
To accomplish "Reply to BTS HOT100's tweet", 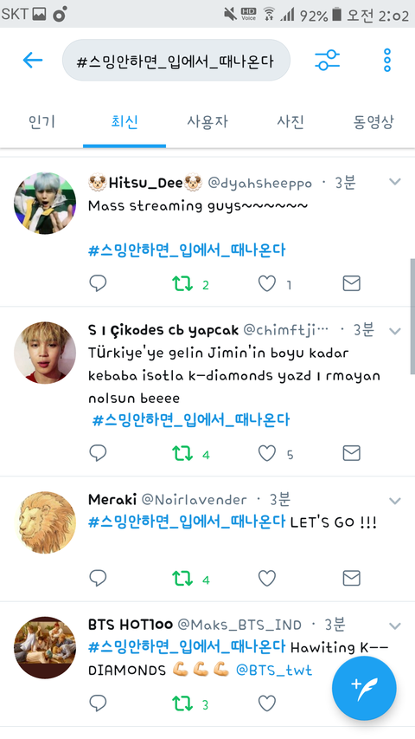I will pos(98,703).
